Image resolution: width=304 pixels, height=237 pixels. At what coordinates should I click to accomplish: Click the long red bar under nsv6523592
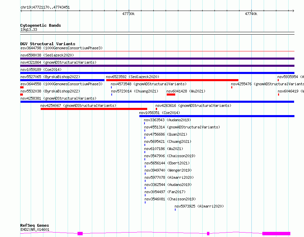point(172,80)
